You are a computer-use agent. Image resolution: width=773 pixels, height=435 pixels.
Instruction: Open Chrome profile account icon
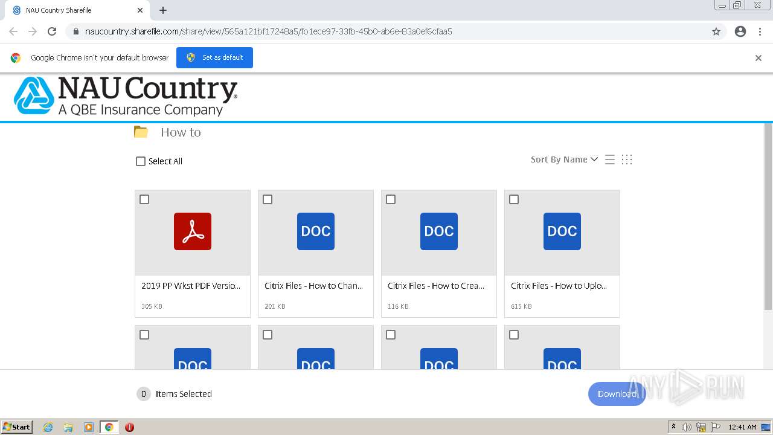(740, 31)
